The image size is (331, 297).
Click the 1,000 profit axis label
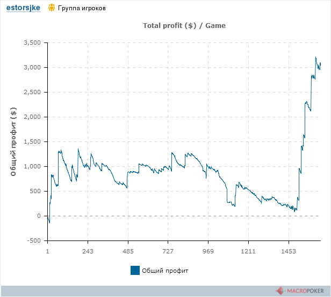pyautogui.click(x=34, y=166)
